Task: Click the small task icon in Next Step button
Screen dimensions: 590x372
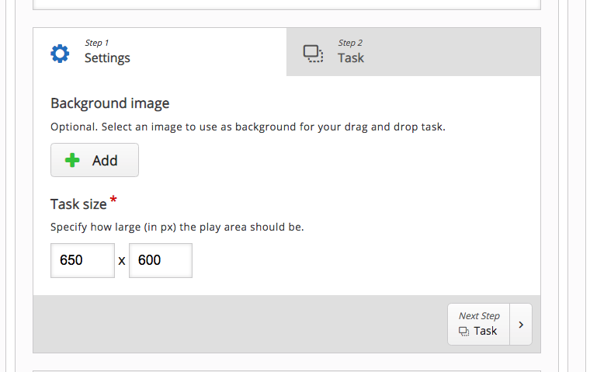Action: click(x=464, y=332)
